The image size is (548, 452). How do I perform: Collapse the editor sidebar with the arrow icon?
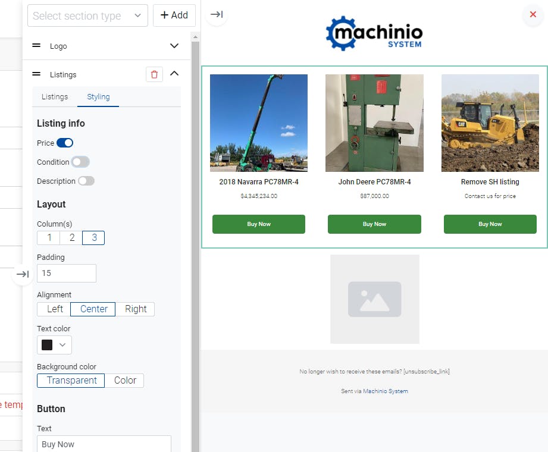click(23, 274)
